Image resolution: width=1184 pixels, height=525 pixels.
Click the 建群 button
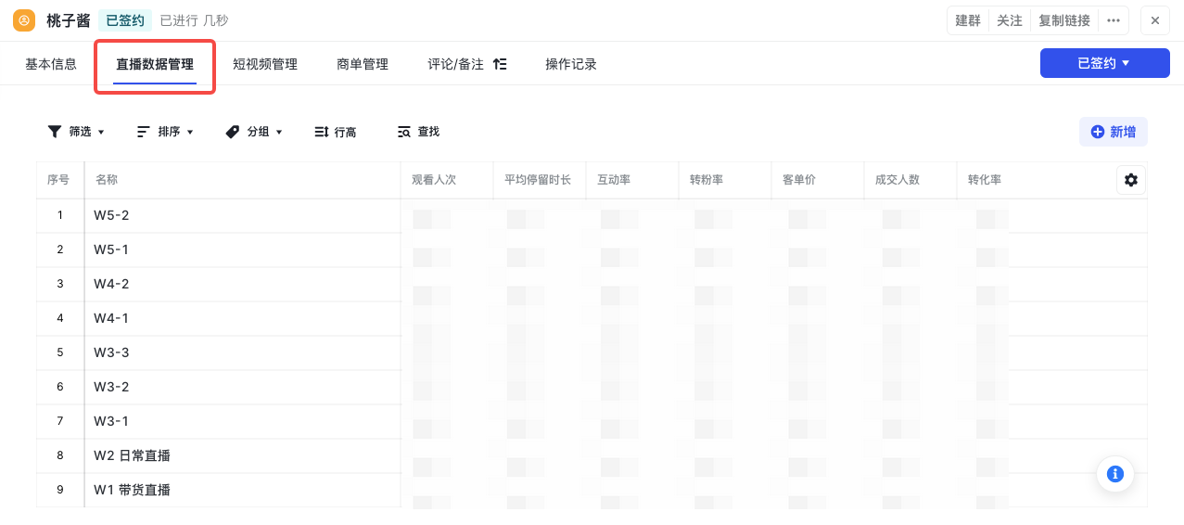968,20
